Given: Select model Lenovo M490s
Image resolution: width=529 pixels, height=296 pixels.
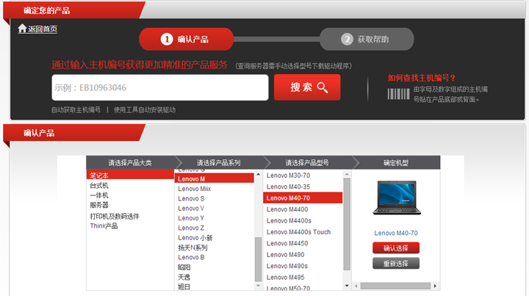Looking at the screenshot, I should pyautogui.click(x=287, y=266).
